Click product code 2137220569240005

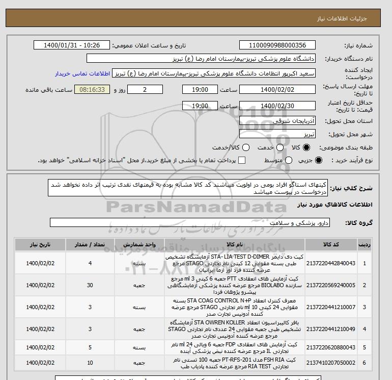(331, 285)
